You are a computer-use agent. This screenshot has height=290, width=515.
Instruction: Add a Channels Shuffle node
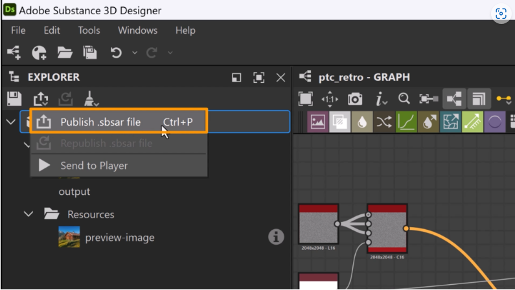point(384,122)
